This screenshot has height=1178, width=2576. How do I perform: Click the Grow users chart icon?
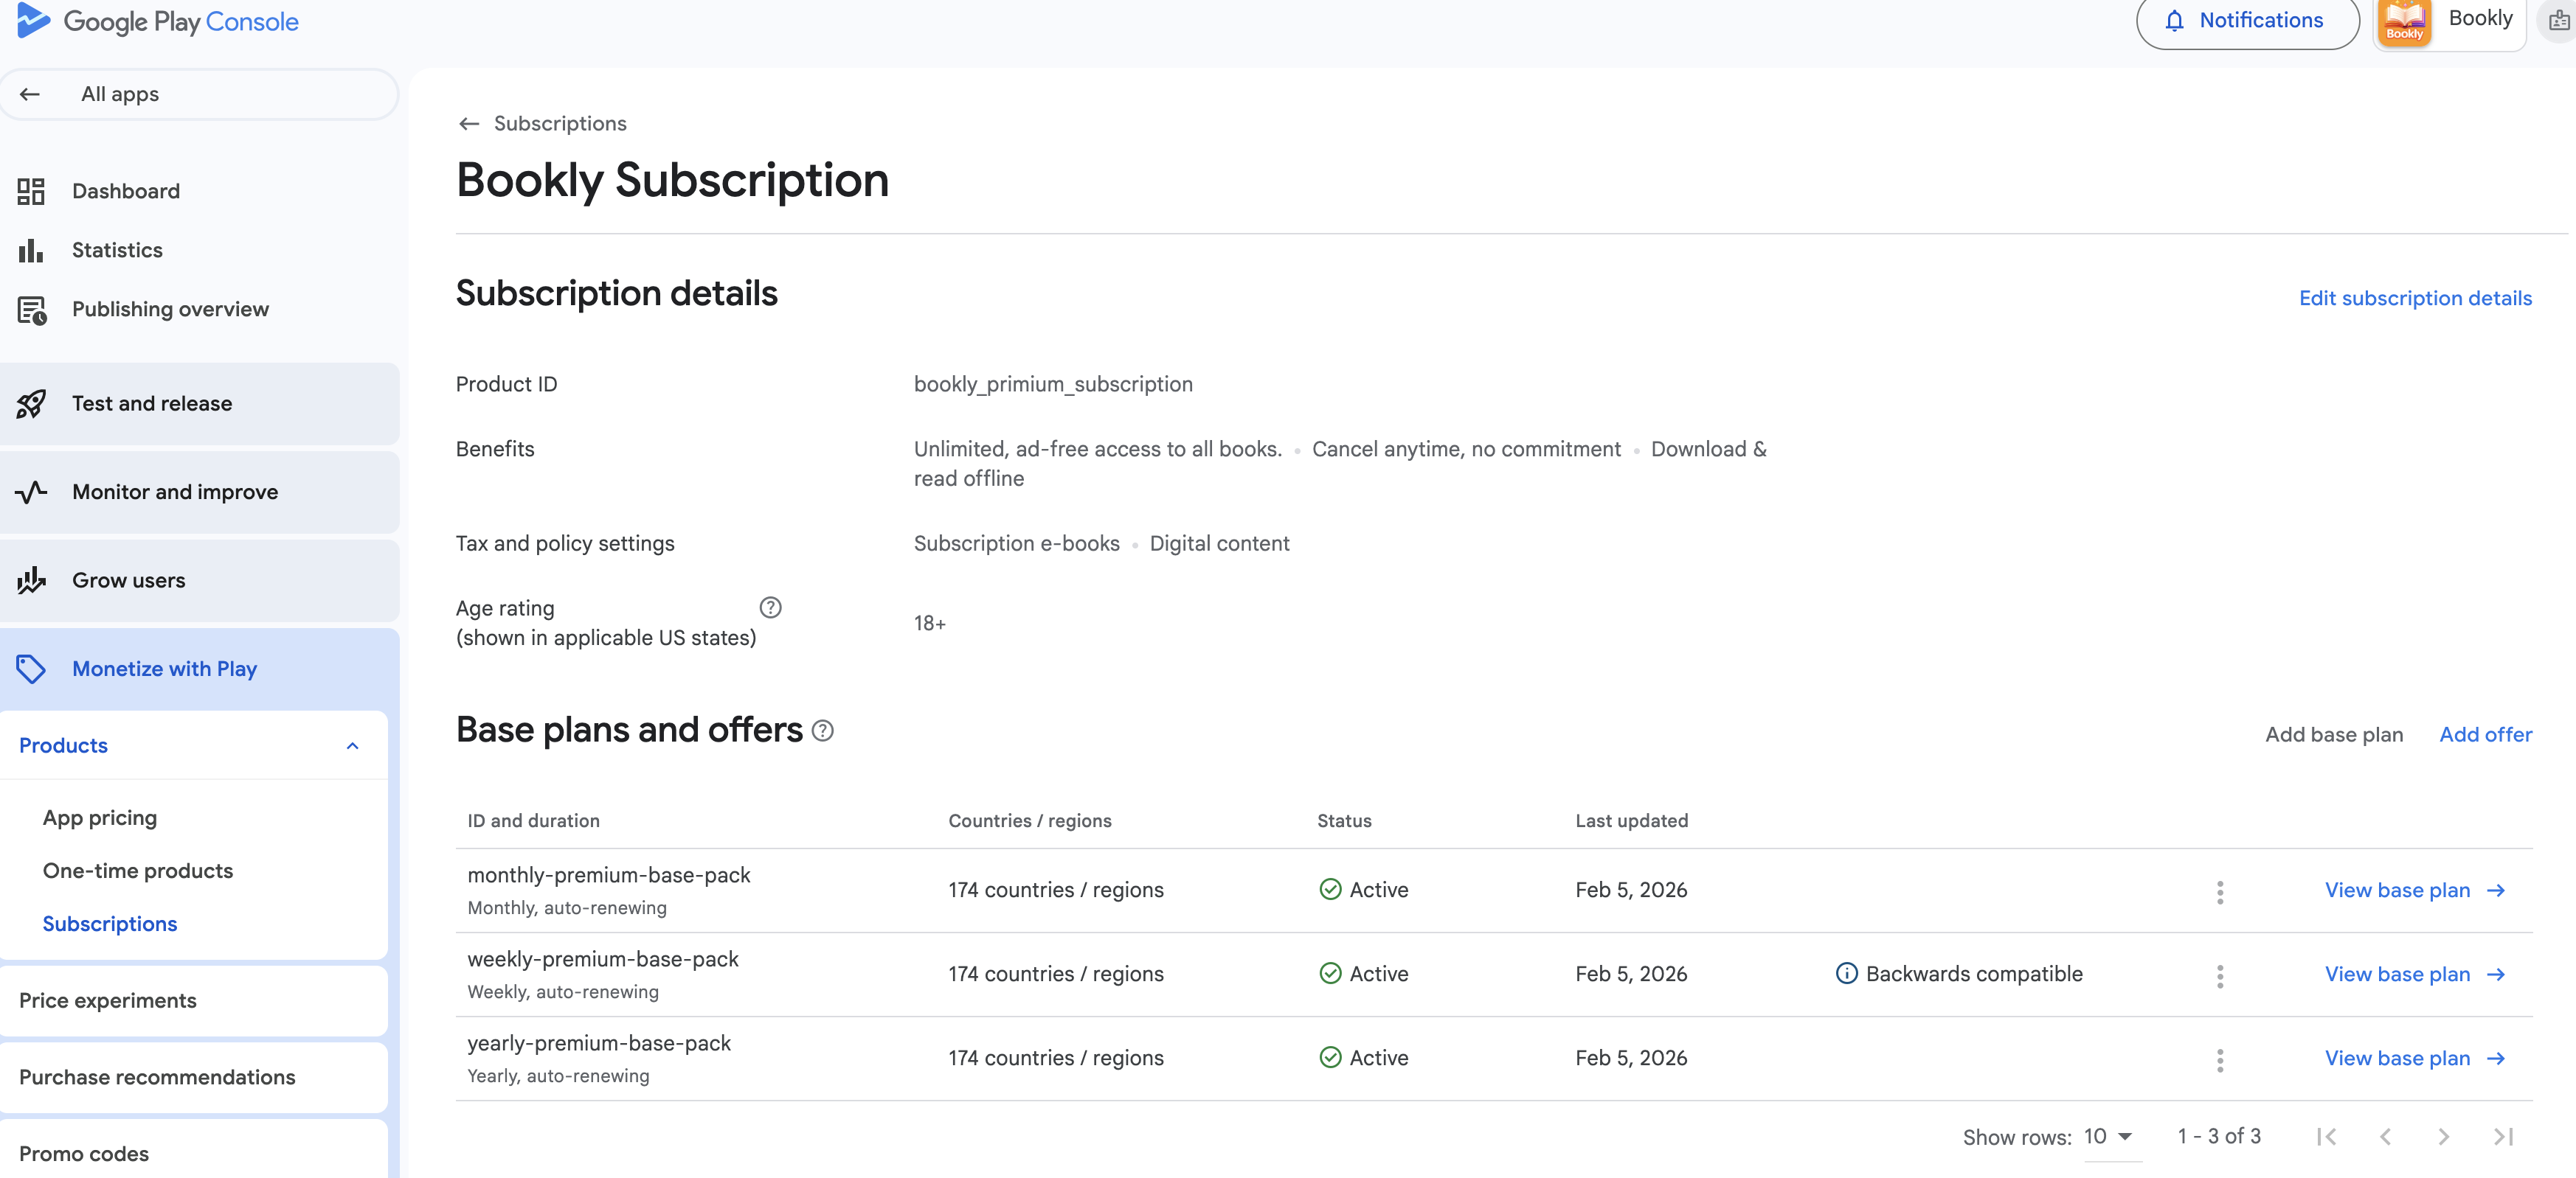coord(31,580)
